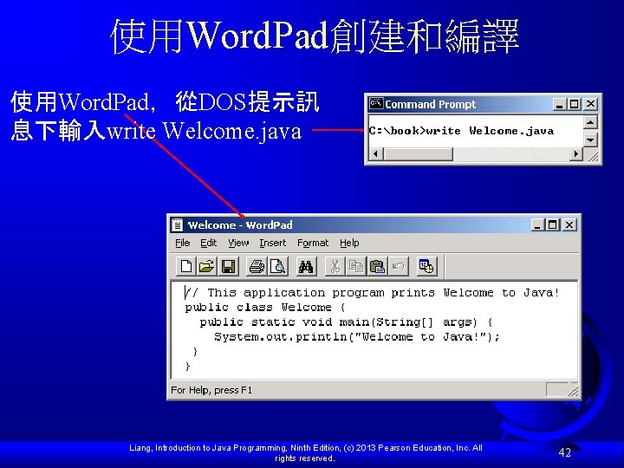This screenshot has height=468, width=624.
Task: Click the "public class Welcome {" line
Action: click(264, 308)
